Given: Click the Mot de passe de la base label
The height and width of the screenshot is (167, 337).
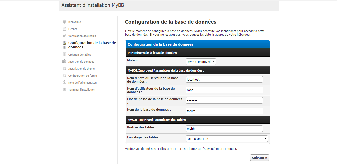Looking at the screenshot, I should 155,101.
